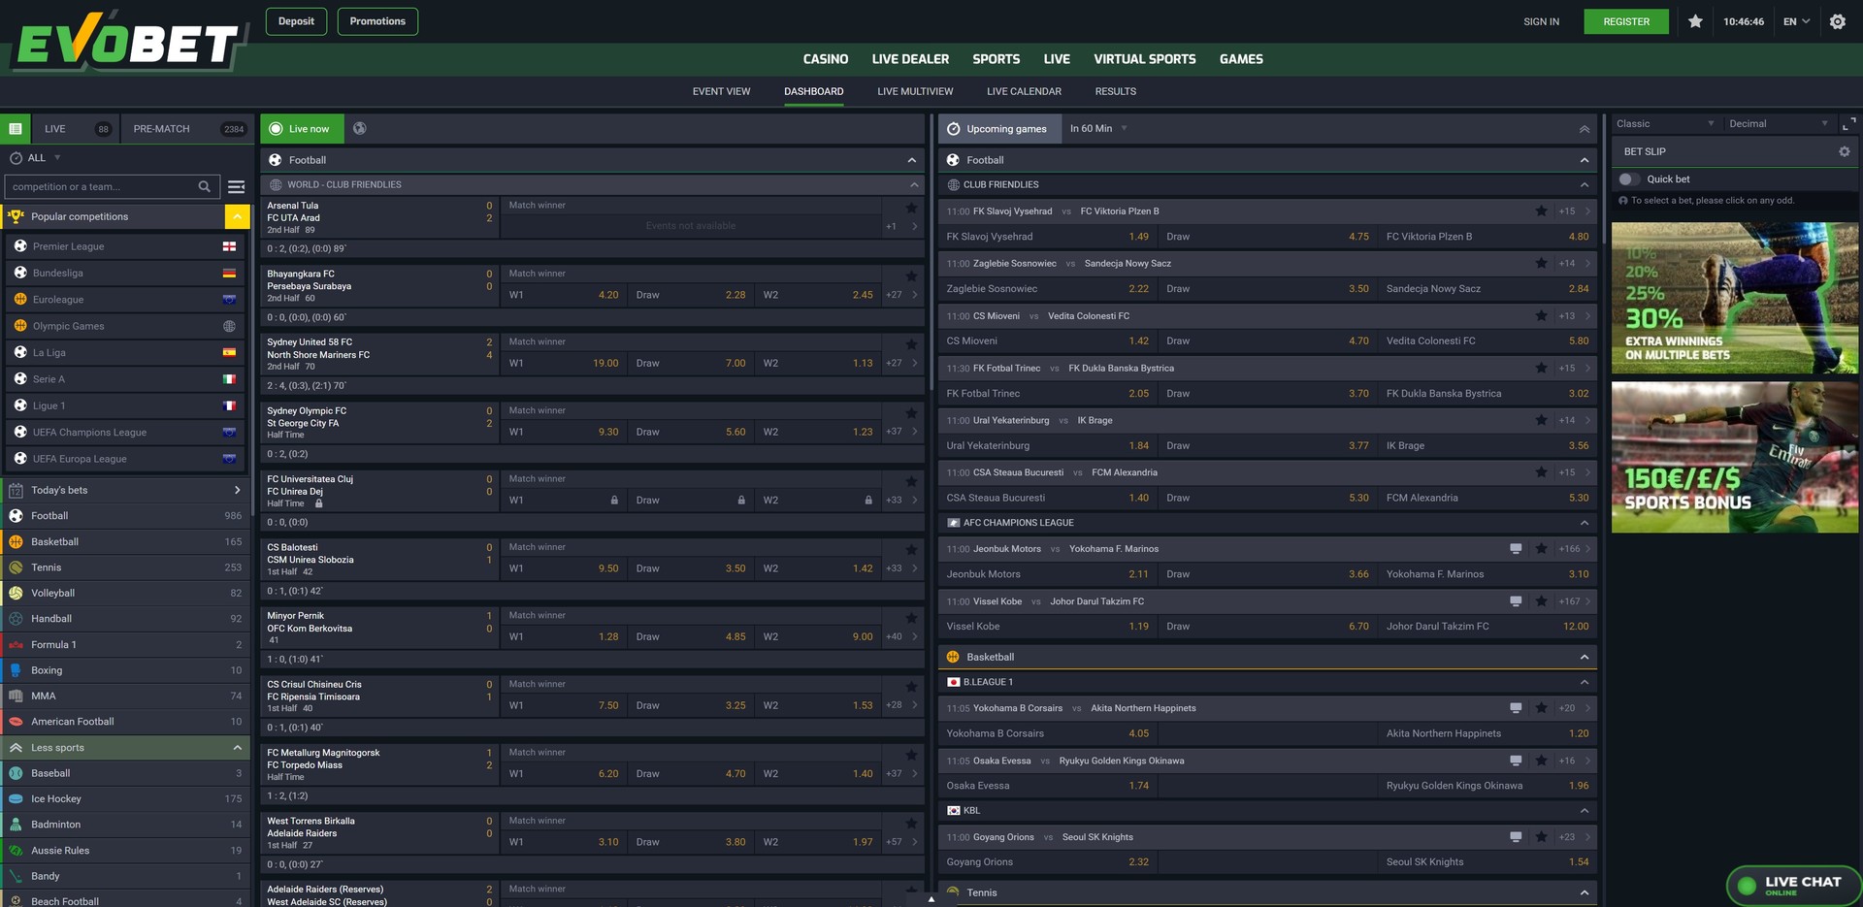This screenshot has height=907, width=1863.
Task: Open stream icon for Goyang Orions match
Action: click(1516, 837)
